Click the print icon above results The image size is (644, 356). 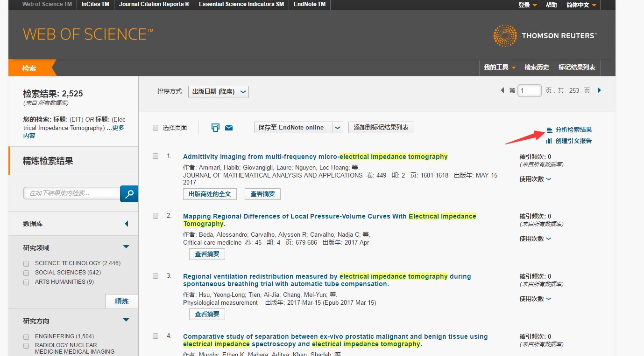[x=215, y=128]
